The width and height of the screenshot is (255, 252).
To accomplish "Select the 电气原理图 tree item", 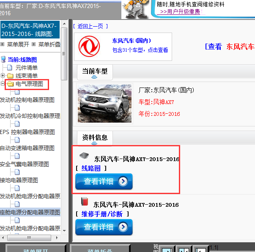I will click(29, 84).
